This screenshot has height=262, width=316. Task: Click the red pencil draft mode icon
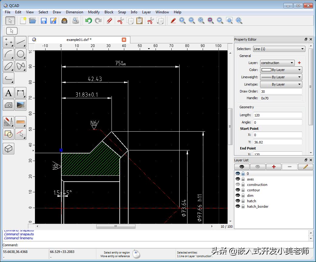pyautogui.click(x=173, y=21)
